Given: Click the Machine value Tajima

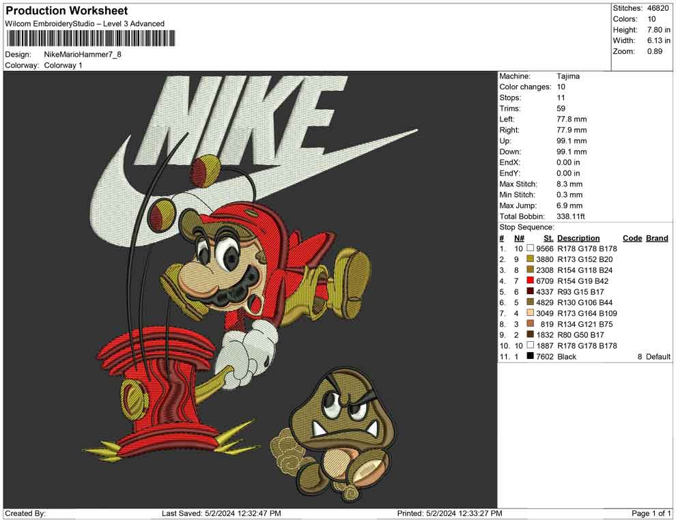Looking at the screenshot, I should 568,76.
